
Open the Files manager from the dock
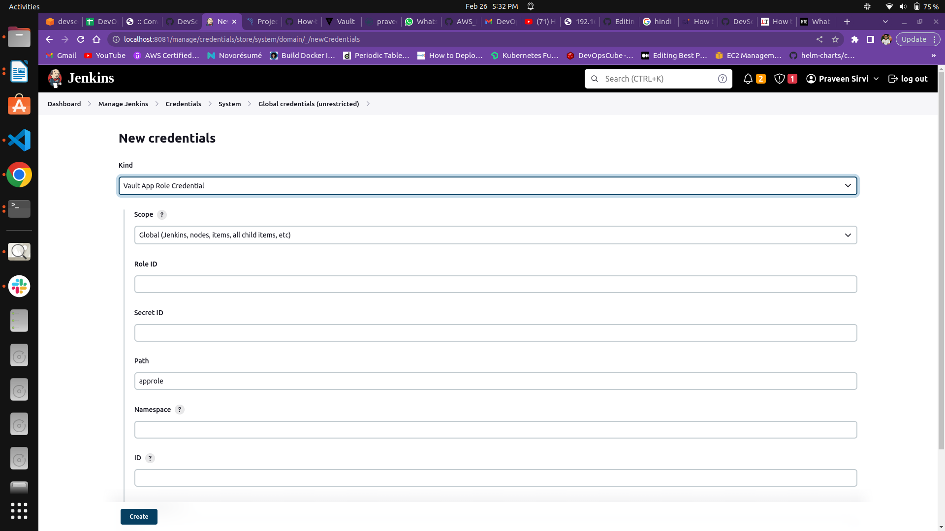click(x=19, y=37)
